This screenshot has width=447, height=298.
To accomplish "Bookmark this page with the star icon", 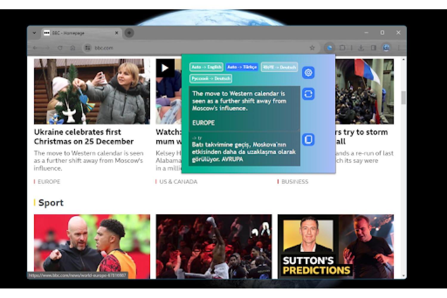I will [x=312, y=48].
